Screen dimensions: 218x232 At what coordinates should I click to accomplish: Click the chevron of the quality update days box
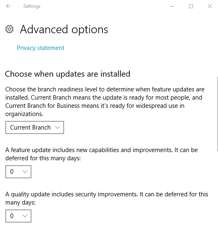click(25, 216)
